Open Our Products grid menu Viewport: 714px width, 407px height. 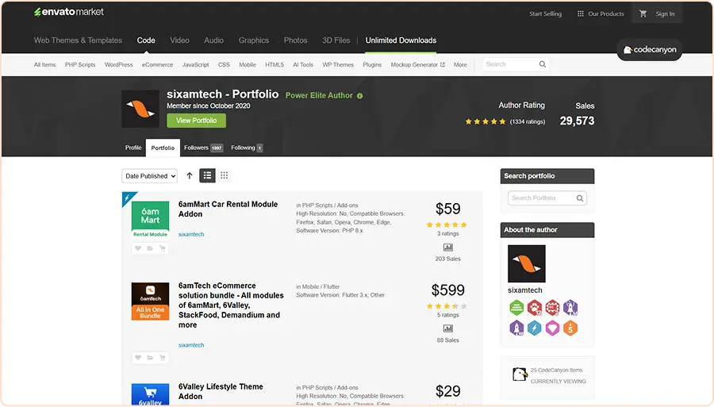(x=601, y=13)
